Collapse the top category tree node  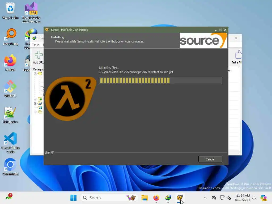coord(35,74)
